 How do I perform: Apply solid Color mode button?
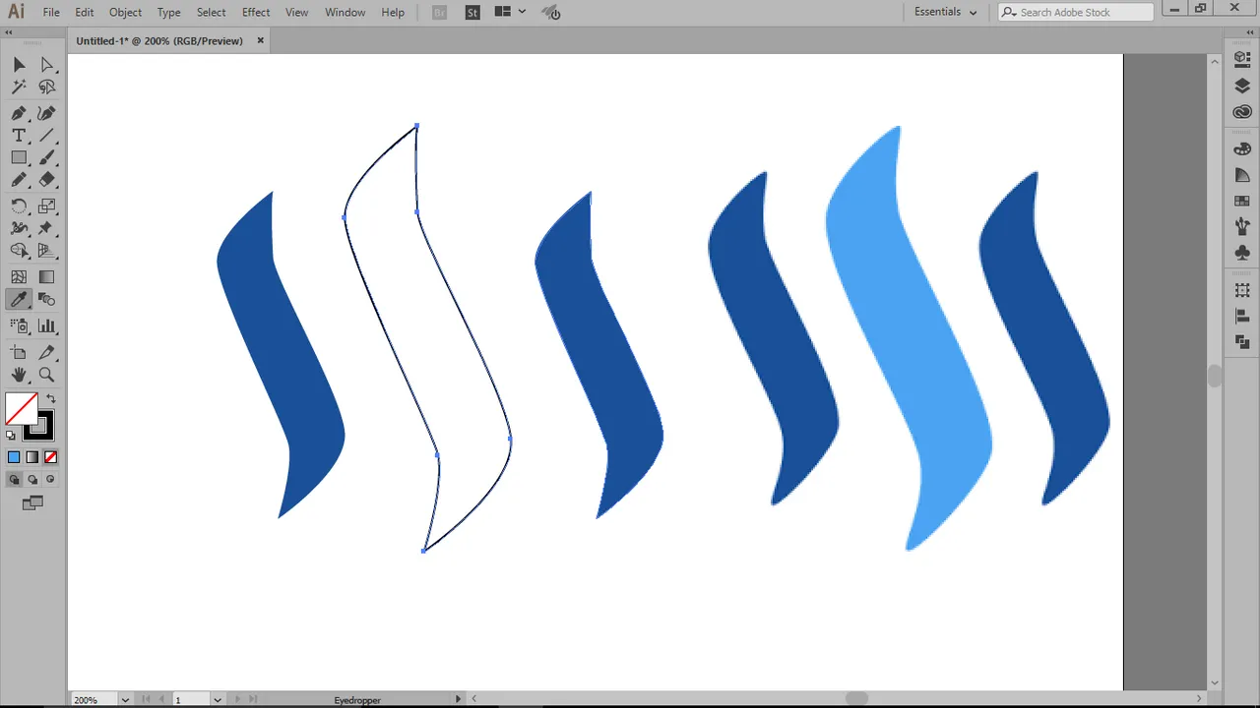click(x=14, y=457)
